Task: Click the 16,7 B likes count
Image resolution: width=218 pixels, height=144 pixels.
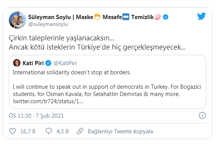Action: [x=28, y=131]
